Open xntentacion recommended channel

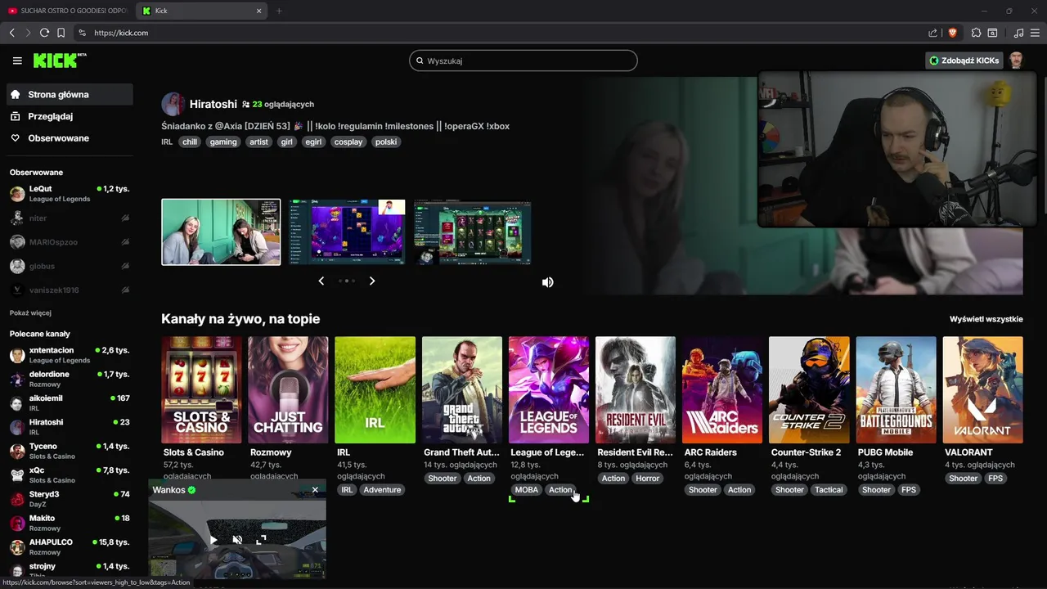[70, 355]
